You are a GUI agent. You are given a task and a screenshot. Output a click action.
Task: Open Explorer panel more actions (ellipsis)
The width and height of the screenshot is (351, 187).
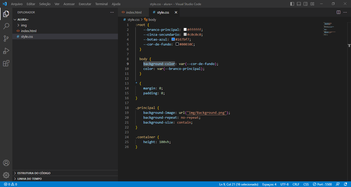(x=112, y=12)
